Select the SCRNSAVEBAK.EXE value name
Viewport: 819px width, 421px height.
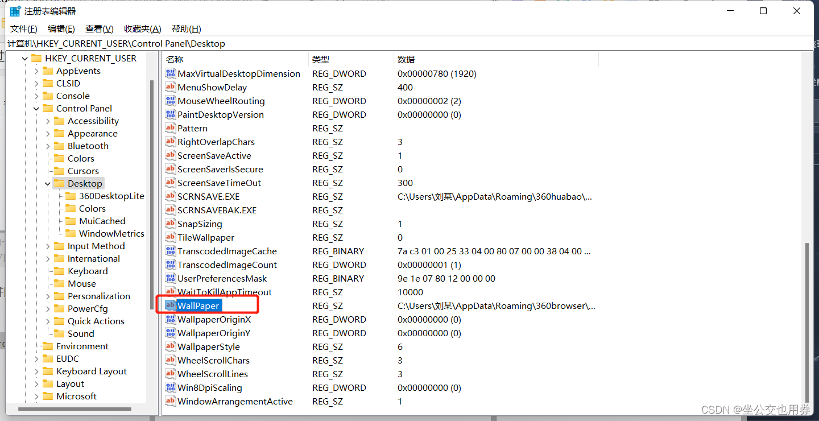[x=217, y=210]
